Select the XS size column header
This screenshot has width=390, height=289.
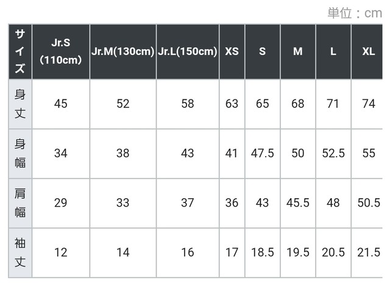tap(232, 52)
